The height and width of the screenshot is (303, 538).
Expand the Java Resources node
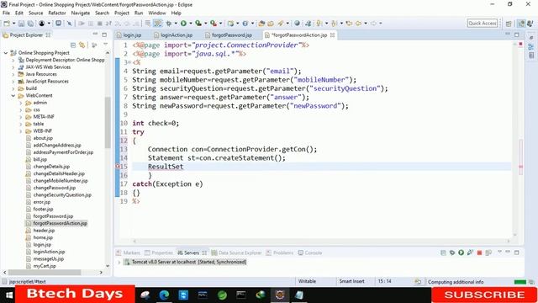pos(13,74)
